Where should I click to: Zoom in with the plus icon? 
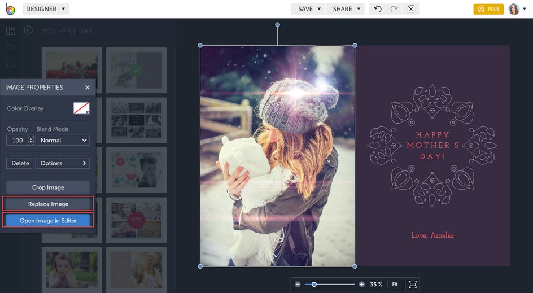(362, 284)
